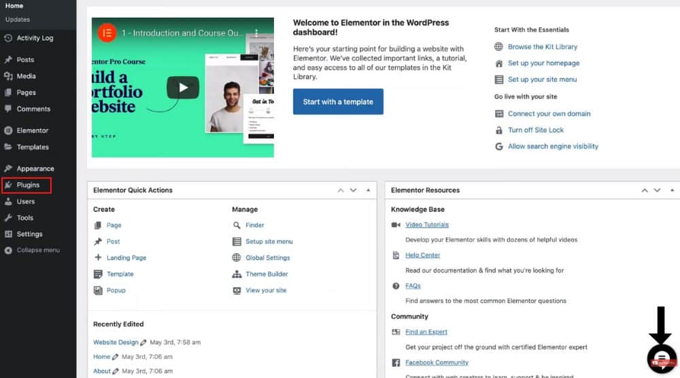Click the Elementor logo icon in sidebar
Viewport: 680px width, 378px height.
point(7,131)
